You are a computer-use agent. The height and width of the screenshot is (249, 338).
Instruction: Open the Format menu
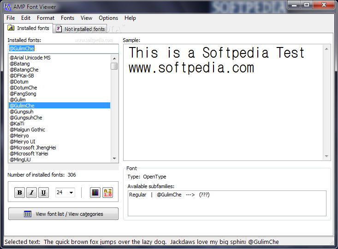click(x=46, y=18)
